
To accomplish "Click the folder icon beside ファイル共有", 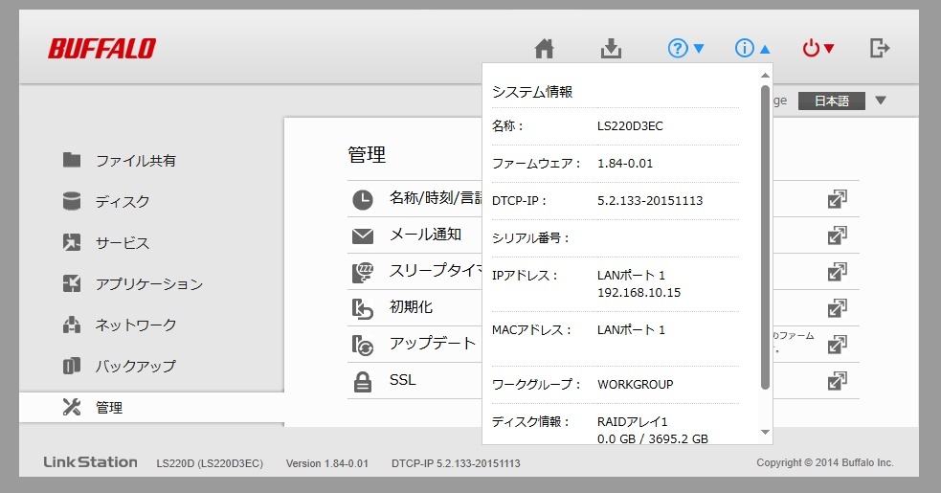I will (72, 160).
